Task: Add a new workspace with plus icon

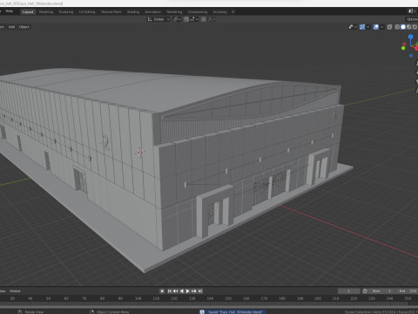Action: (233, 12)
